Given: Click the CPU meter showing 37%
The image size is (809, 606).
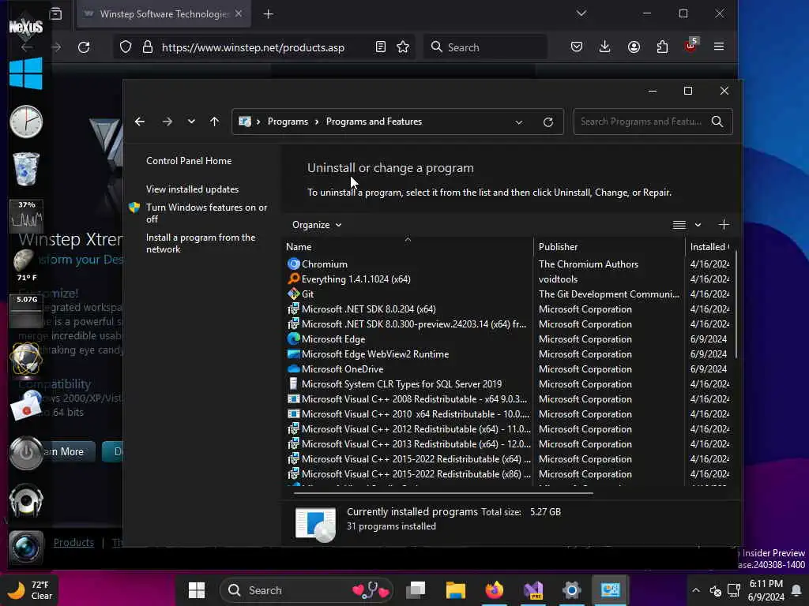Looking at the screenshot, I should (x=26, y=215).
